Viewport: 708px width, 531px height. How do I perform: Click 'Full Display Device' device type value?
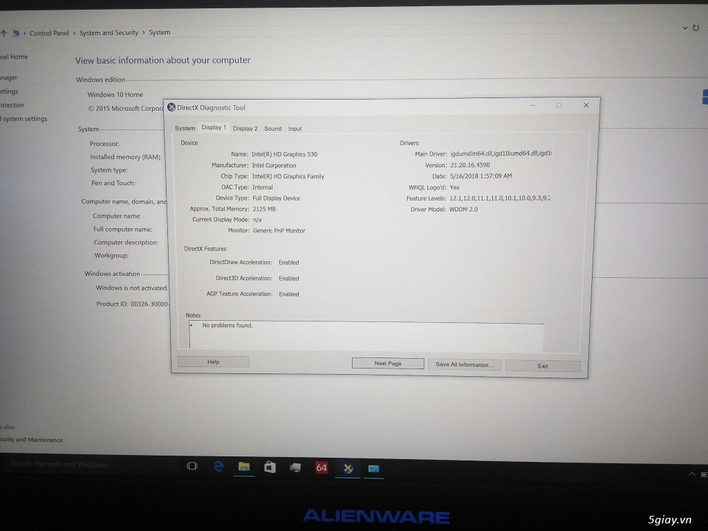click(277, 198)
